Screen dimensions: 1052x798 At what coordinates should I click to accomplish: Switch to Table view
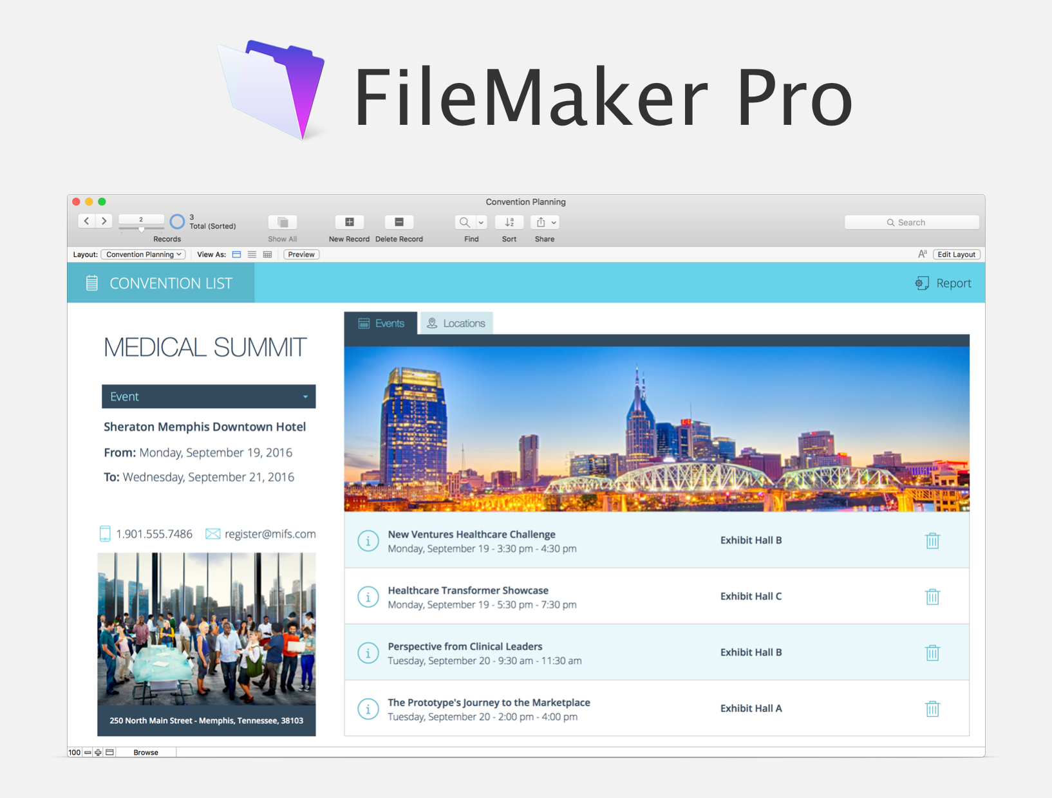coord(267,255)
